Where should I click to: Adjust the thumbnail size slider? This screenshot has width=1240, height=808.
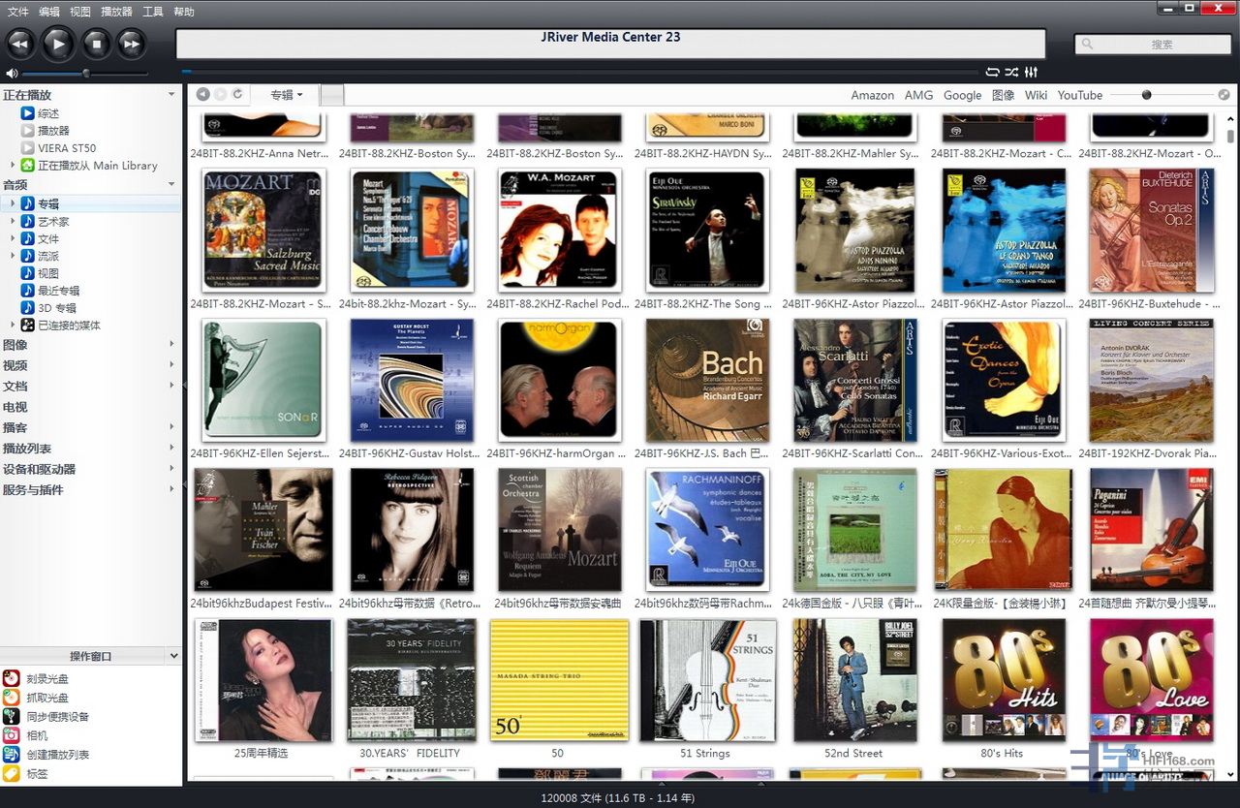click(1147, 95)
